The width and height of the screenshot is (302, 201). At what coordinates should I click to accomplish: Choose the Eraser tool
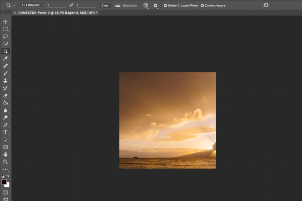(5, 95)
